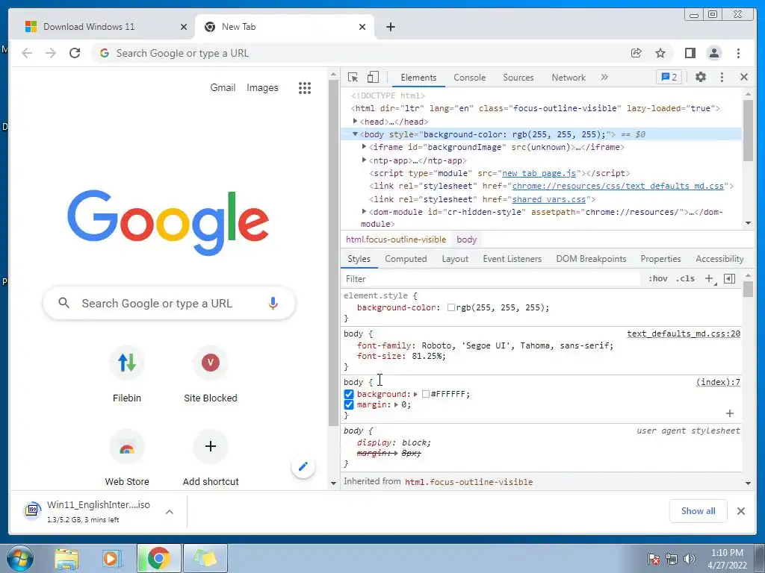Collapse the body element node
The image size is (765, 573).
click(x=355, y=134)
